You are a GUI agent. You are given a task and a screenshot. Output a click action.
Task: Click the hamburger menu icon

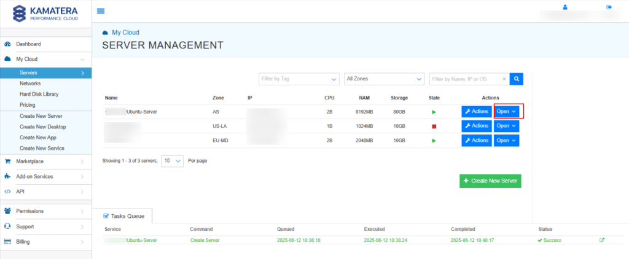pyautogui.click(x=101, y=11)
